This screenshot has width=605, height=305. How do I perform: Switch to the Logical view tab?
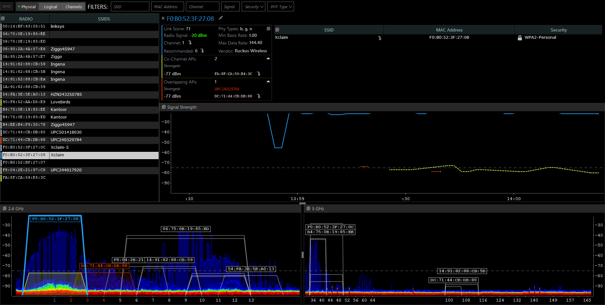tap(50, 7)
